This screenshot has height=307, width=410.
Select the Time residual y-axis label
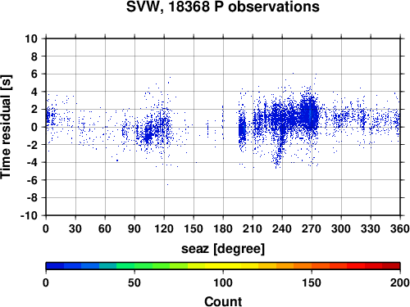tap(6, 127)
